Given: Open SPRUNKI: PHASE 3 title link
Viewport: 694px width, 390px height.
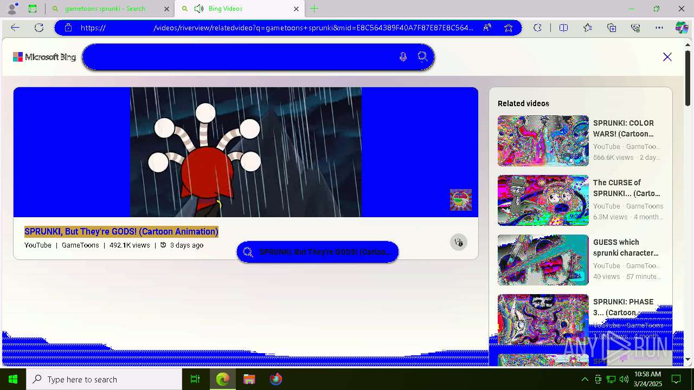Looking at the screenshot, I should (624, 307).
